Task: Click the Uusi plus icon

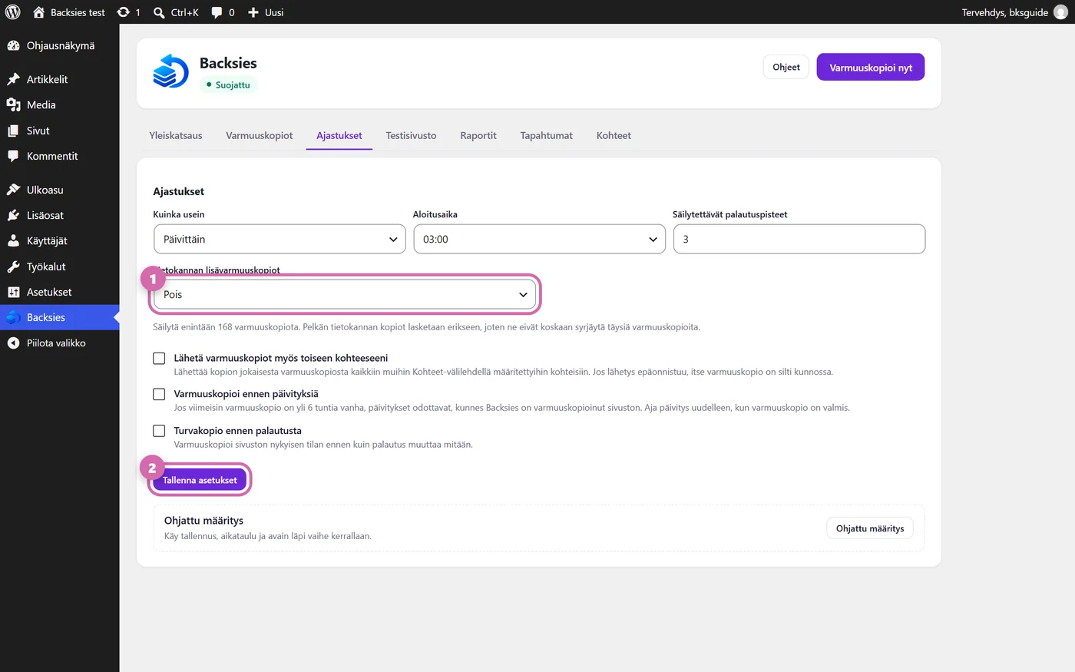Action: 253,12
